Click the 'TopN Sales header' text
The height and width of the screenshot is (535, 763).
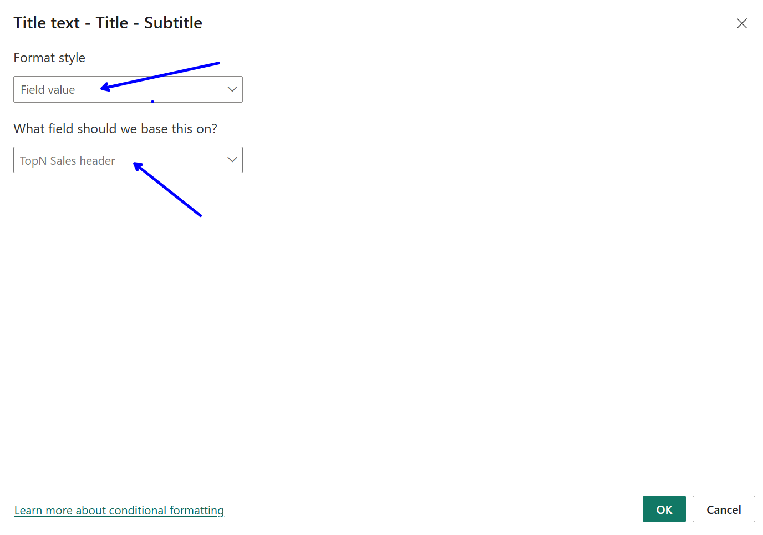tap(68, 161)
